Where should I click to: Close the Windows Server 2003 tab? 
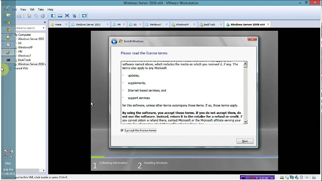(x=107, y=24)
